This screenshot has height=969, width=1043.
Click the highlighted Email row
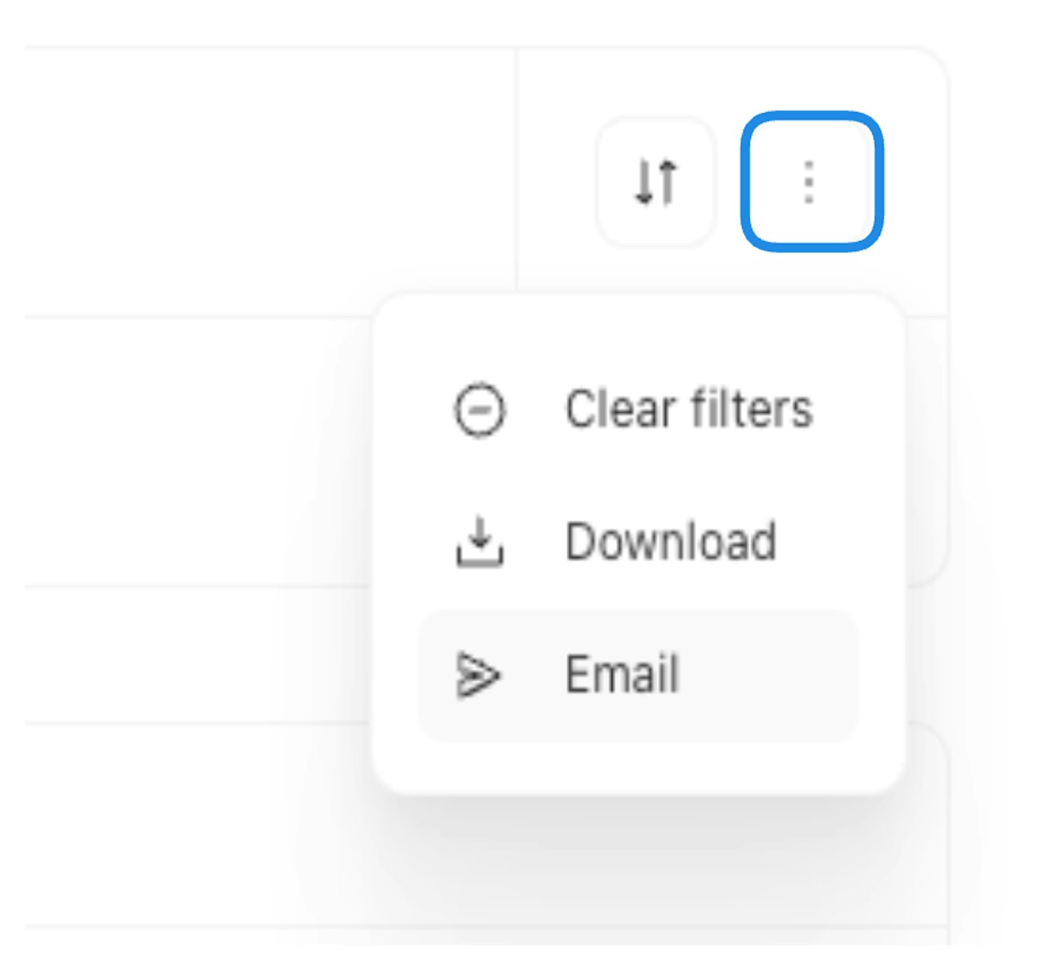click(x=639, y=674)
